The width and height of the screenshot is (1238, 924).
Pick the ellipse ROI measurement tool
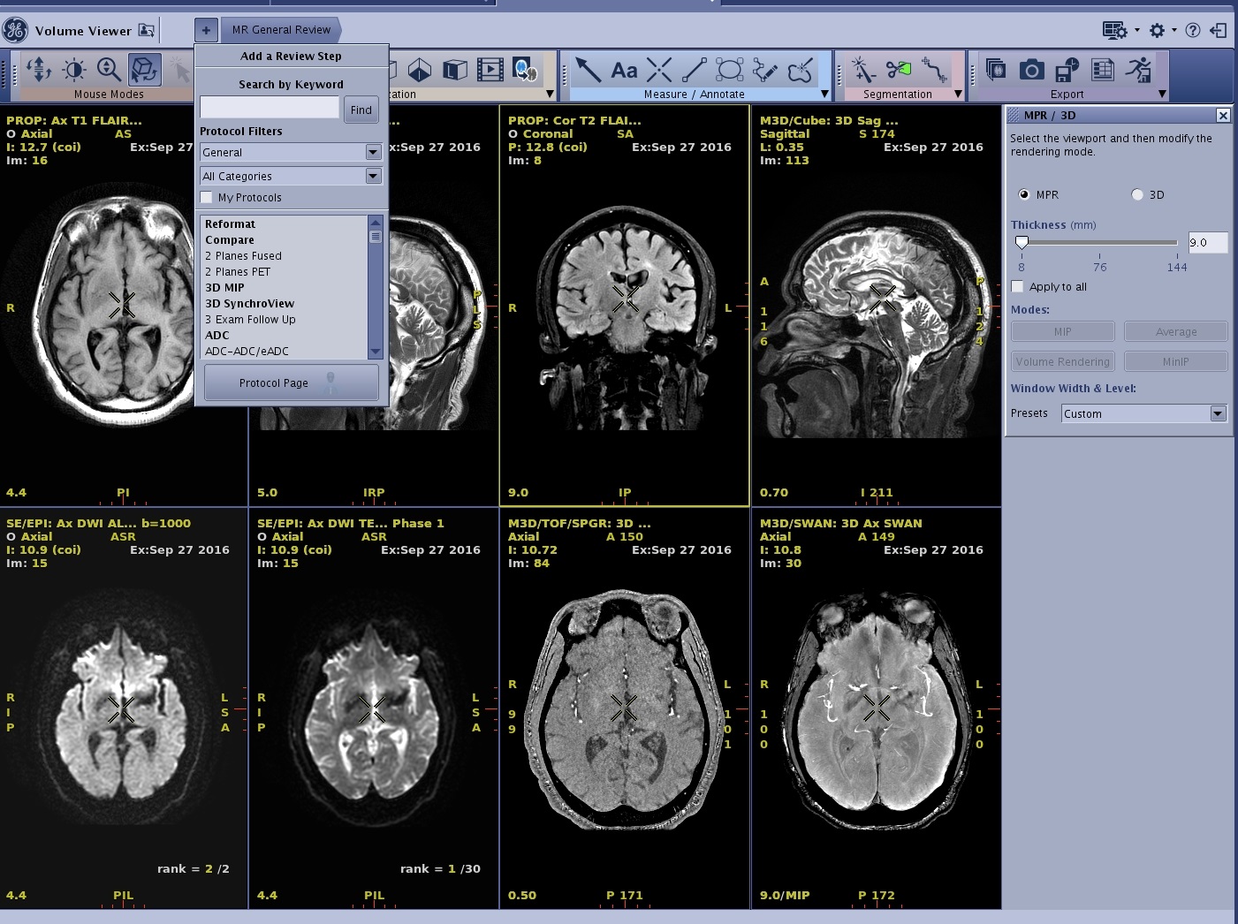coord(729,70)
